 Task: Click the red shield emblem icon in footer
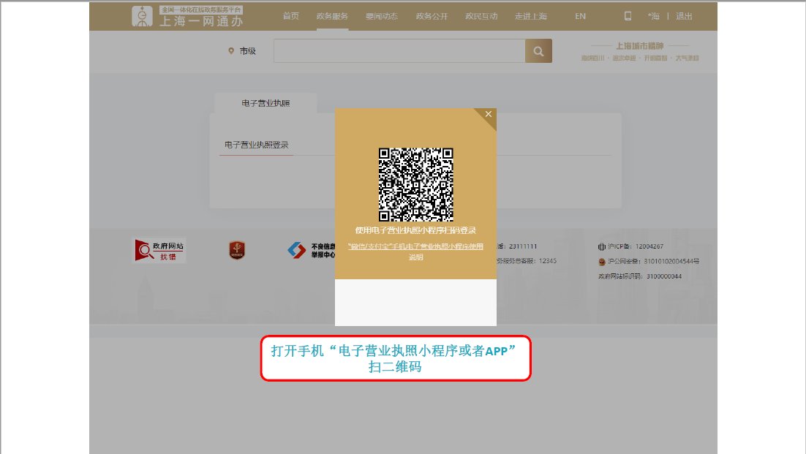tap(237, 250)
